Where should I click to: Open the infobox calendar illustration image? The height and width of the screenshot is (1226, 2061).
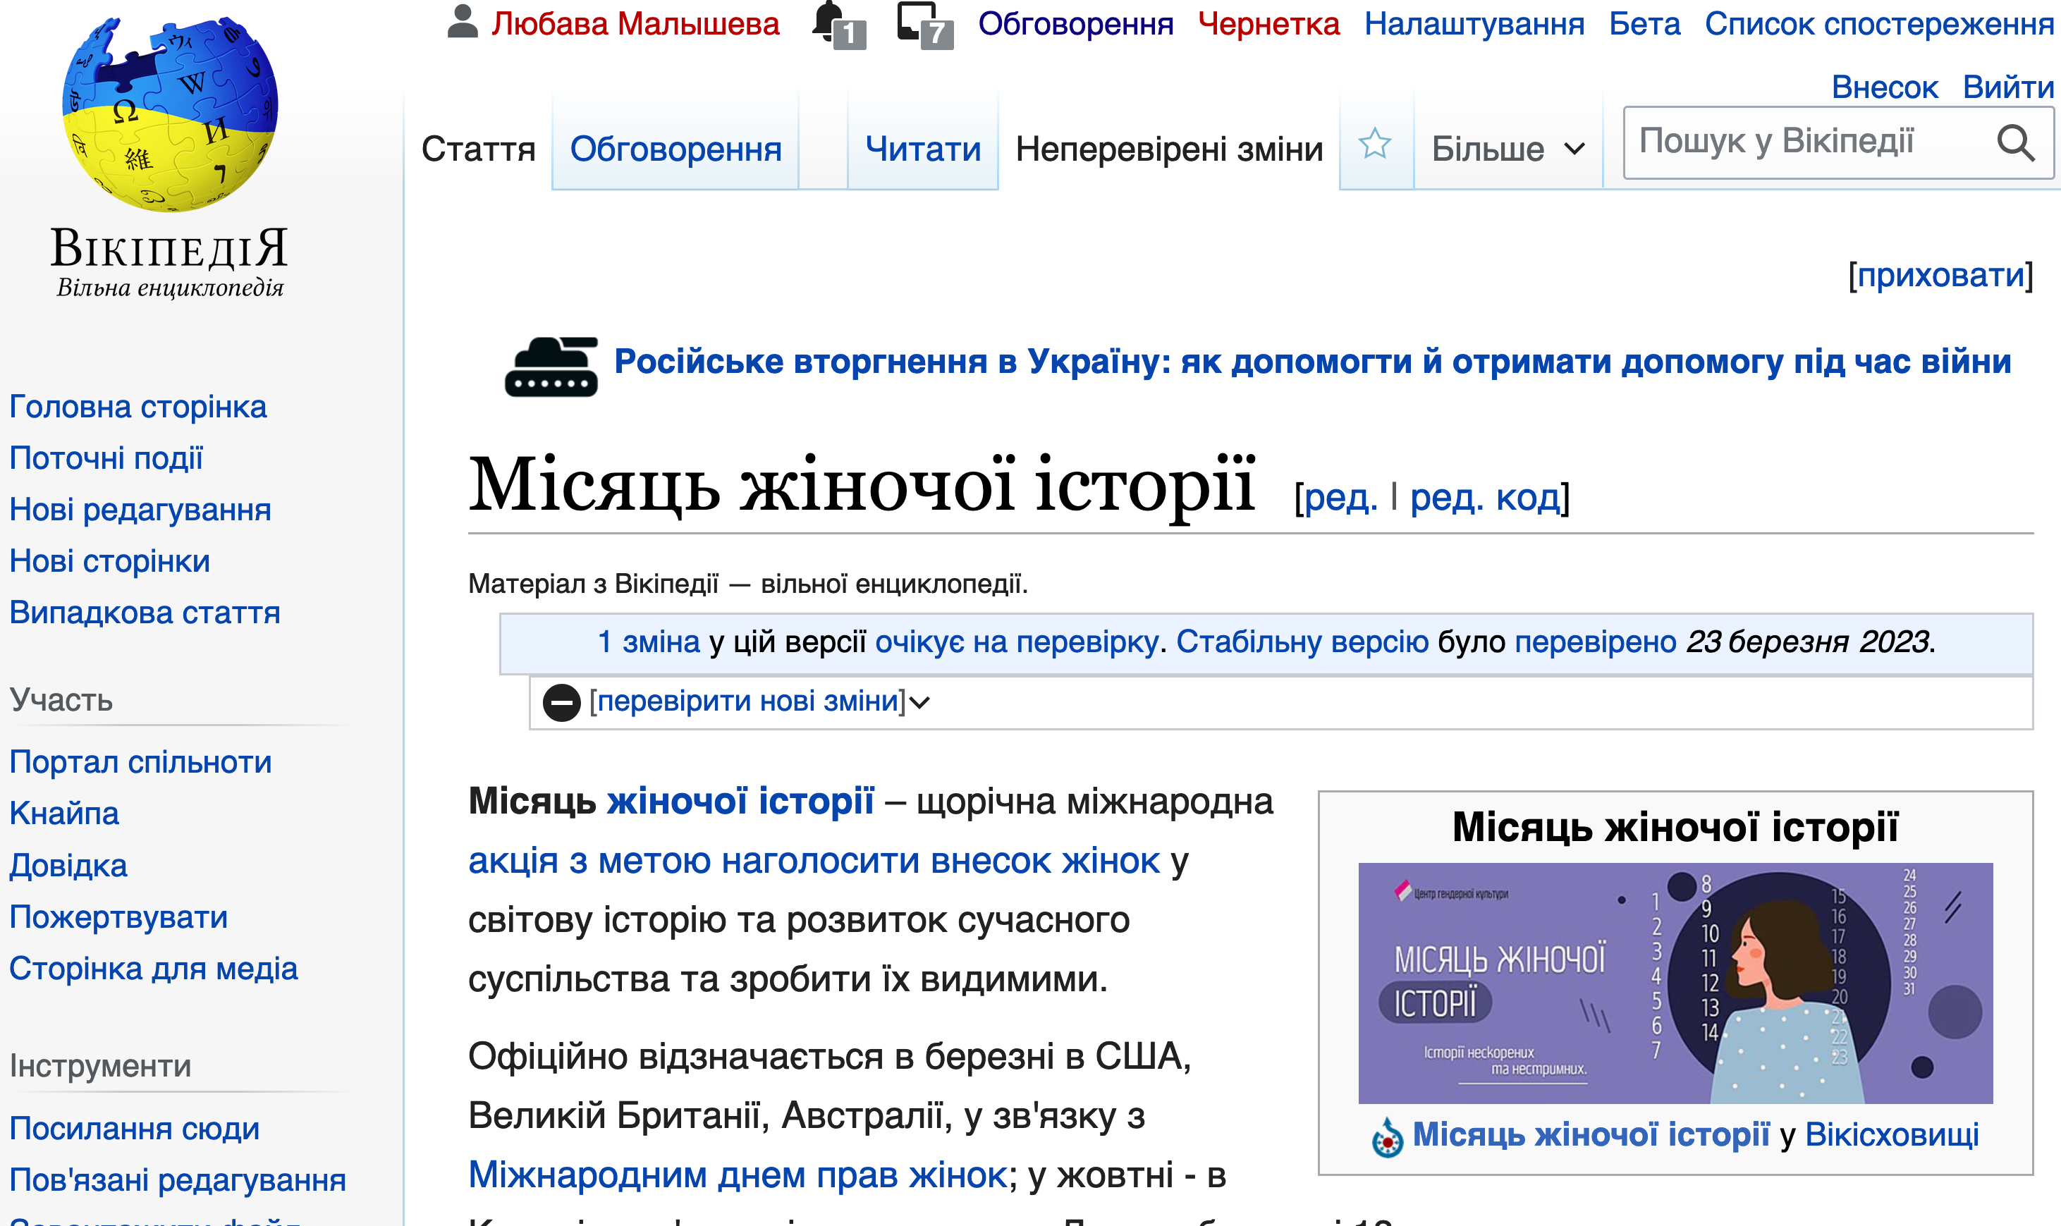[x=1675, y=983]
